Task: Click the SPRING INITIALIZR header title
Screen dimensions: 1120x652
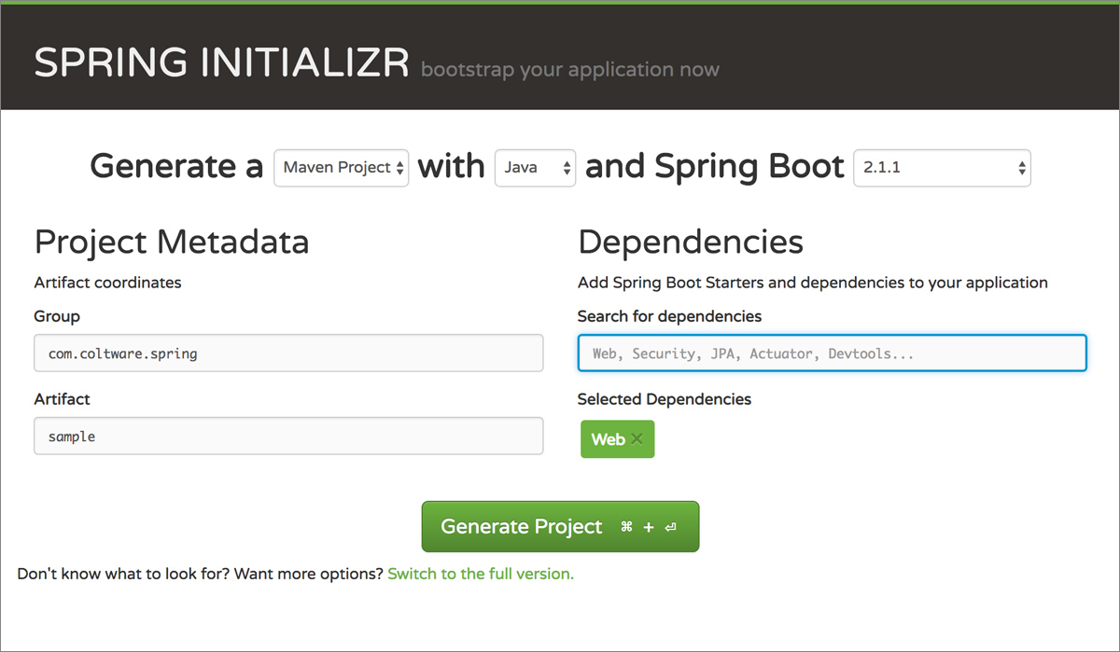Action: pyautogui.click(x=221, y=62)
